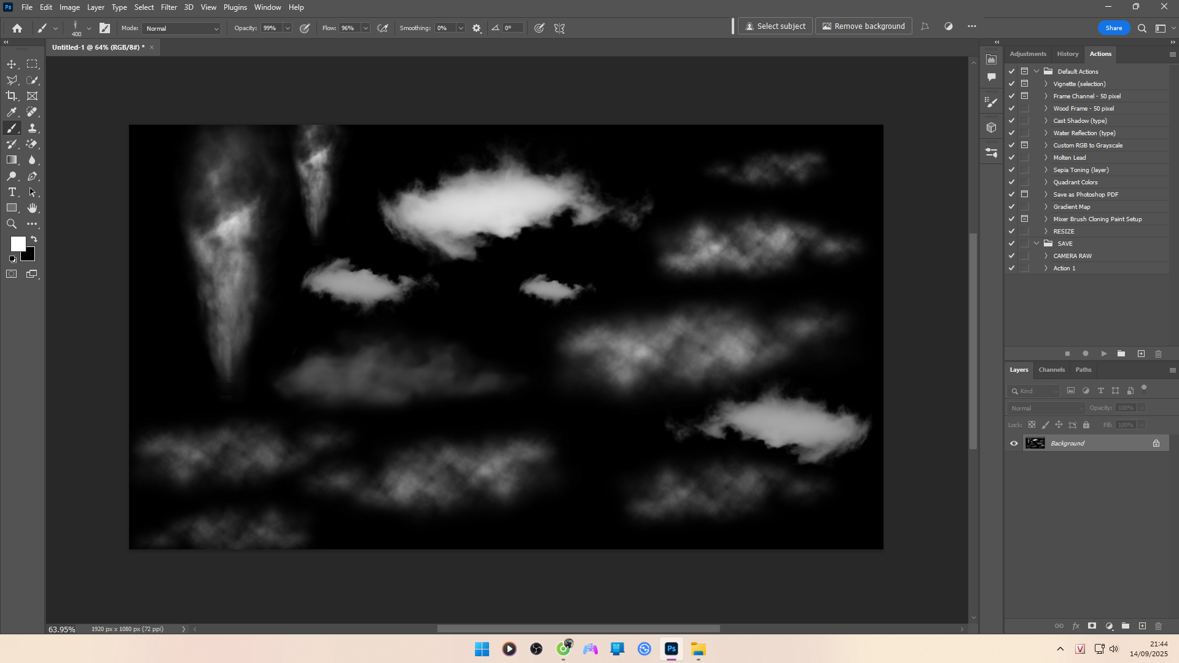Hide the Background layer visibility

point(1014,444)
